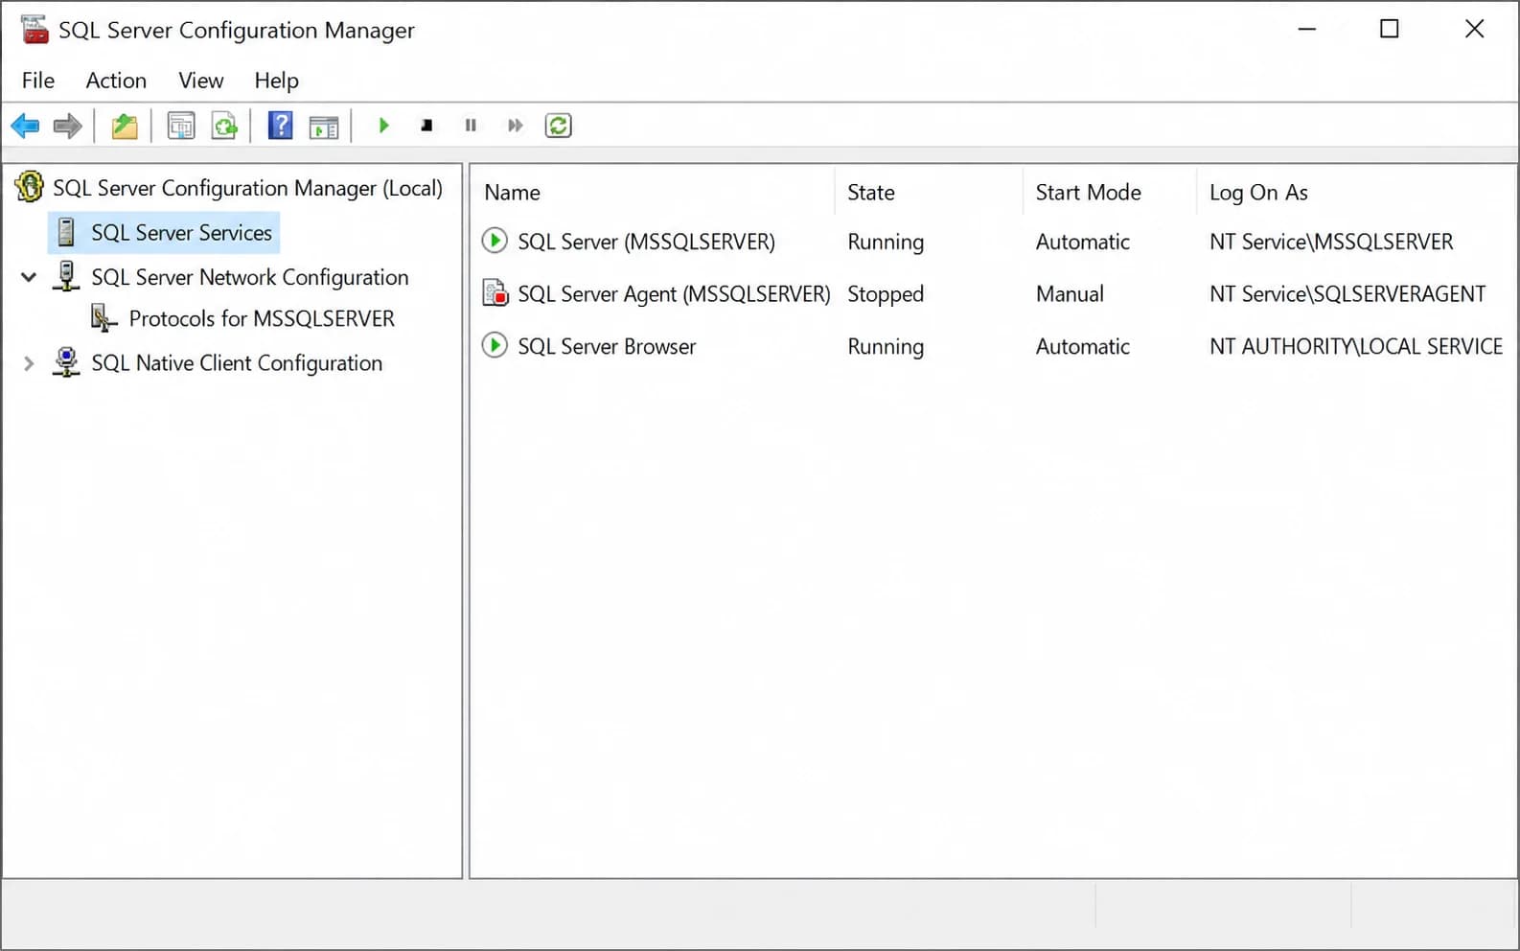Sort by the Name column header
The image size is (1520, 951).
[653, 193]
